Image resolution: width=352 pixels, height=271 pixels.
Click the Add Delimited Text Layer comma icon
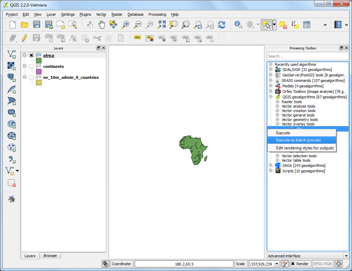point(12,159)
